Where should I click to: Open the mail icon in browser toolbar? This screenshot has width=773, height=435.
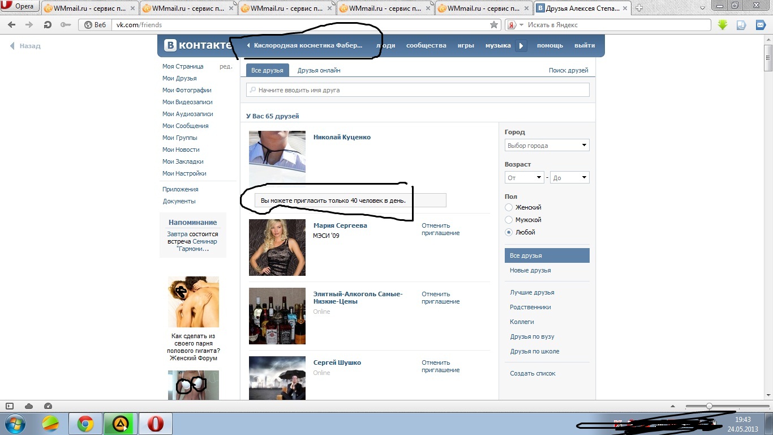[760, 25]
